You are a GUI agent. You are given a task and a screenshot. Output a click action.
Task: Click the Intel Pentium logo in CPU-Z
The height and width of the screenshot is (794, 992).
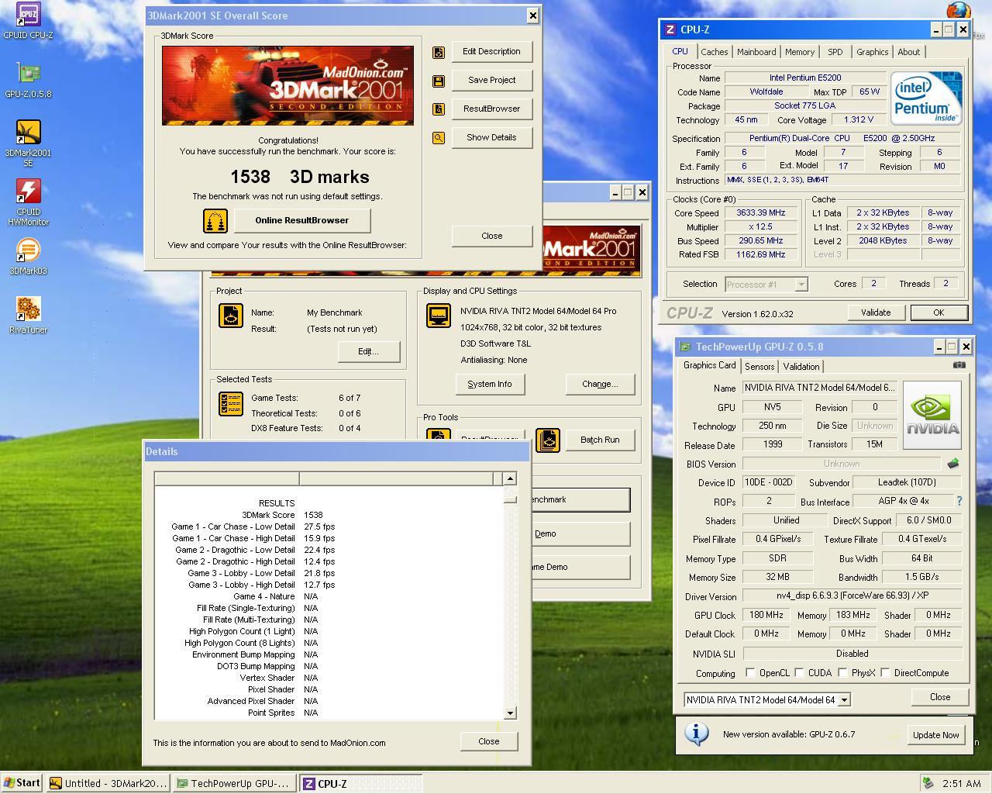tap(926, 98)
